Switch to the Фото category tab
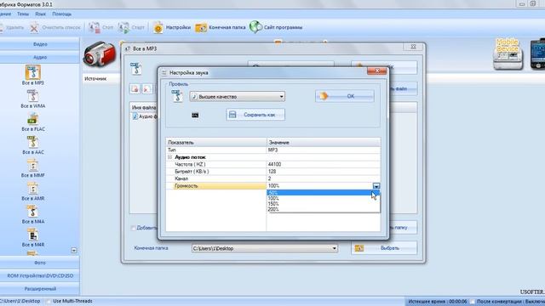Image resolution: width=545 pixels, height=306 pixels. click(x=40, y=263)
